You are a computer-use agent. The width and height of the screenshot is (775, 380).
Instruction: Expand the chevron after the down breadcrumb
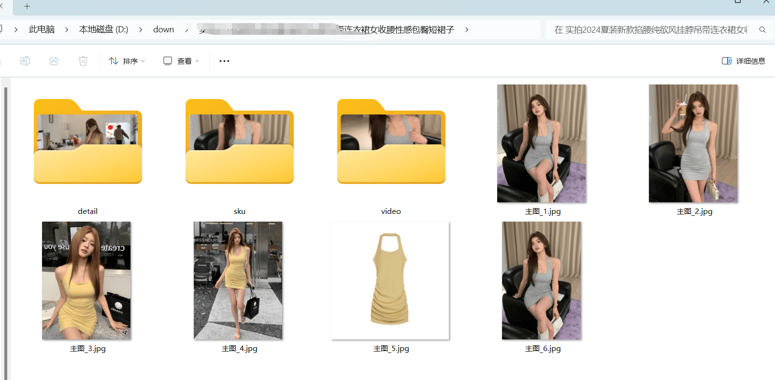[187, 29]
